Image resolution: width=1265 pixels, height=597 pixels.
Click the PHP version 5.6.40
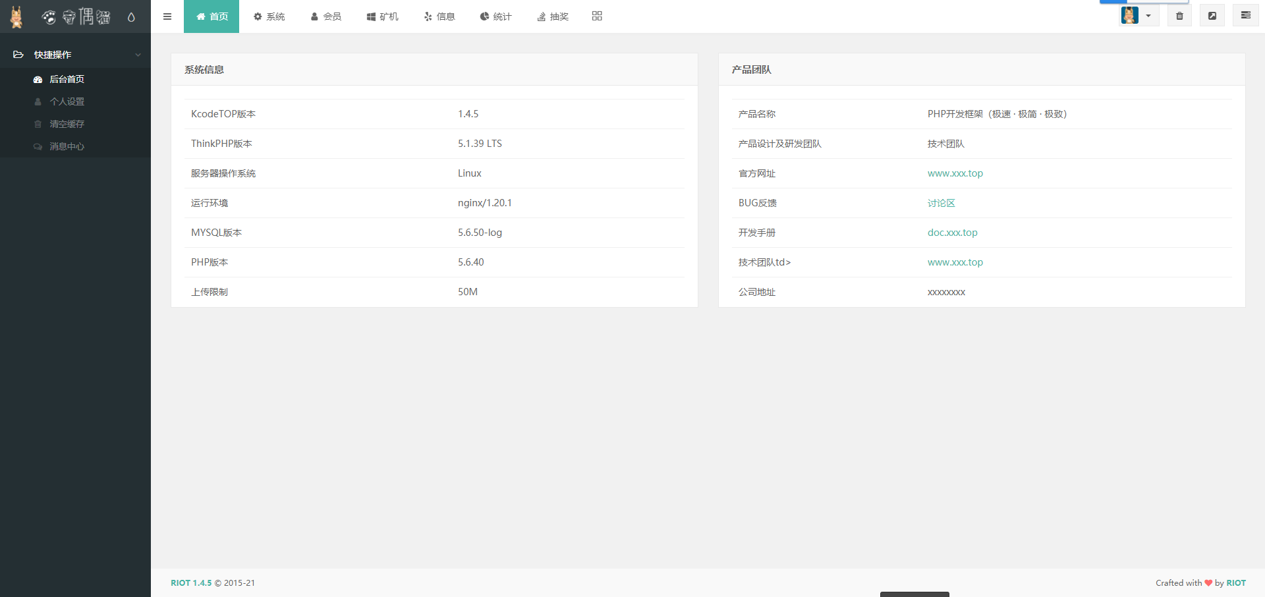click(x=470, y=262)
